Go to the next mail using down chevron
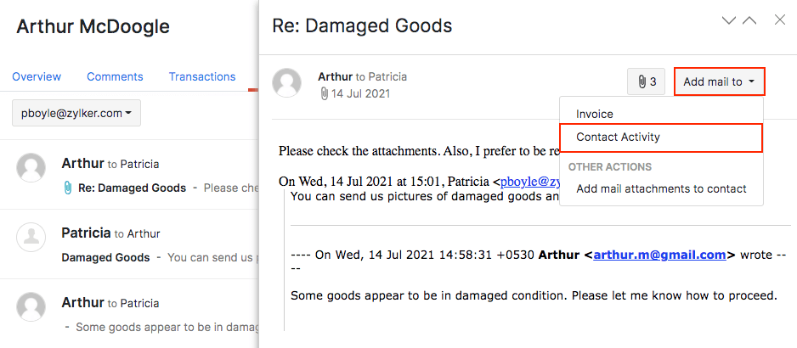This screenshot has height=348, width=797. (728, 20)
